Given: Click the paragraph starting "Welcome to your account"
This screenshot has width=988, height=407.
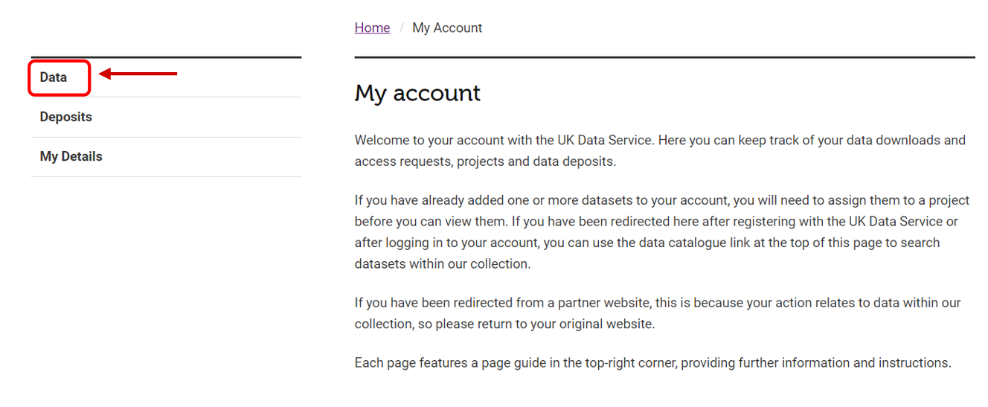Looking at the screenshot, I should coord(660,150).
